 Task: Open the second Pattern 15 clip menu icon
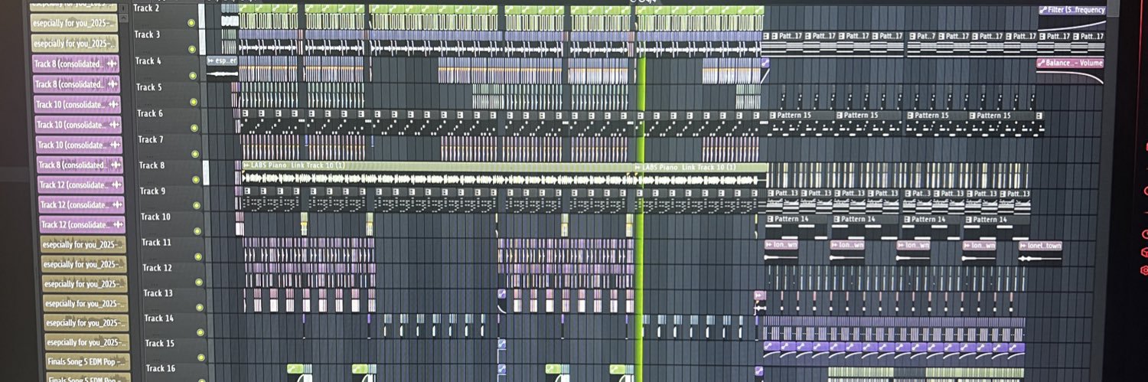pos(840,116)
